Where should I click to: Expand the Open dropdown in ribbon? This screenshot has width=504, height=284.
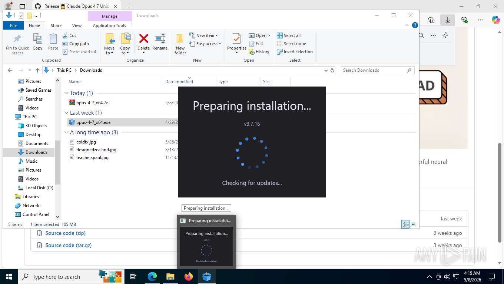260,35
